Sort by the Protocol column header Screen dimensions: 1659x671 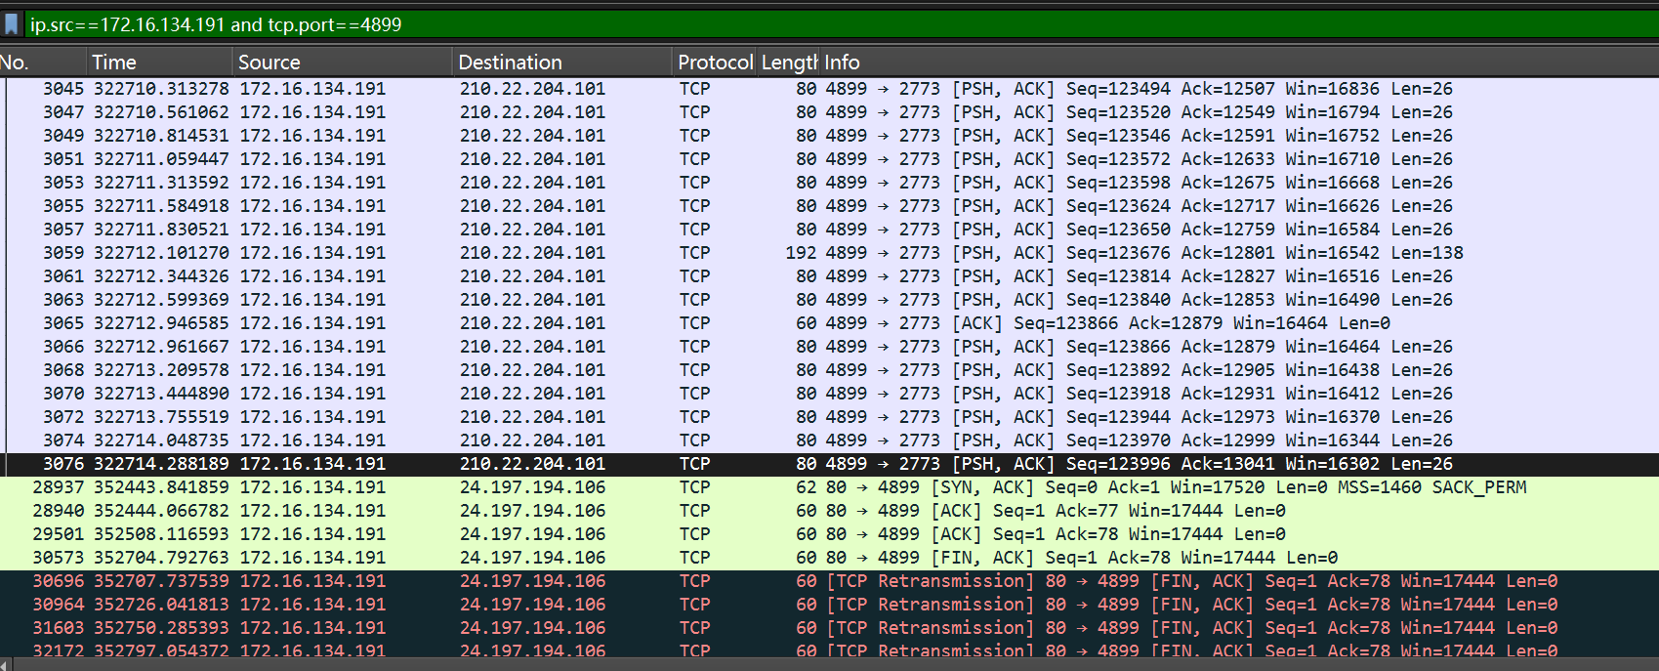715,63
